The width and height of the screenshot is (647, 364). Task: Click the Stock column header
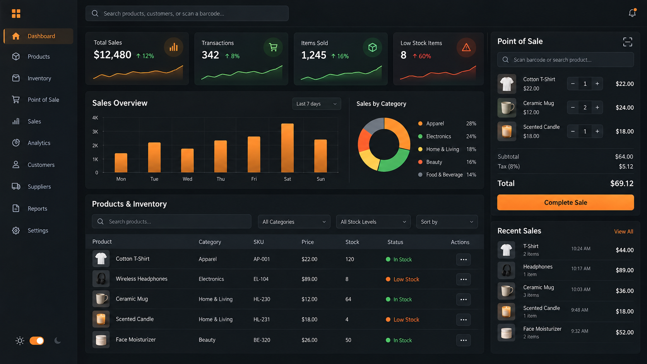click(x=352, y=242)
